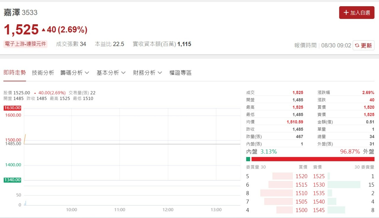Expand the 財務分析 dropdown menu
Screen dimensions: 379x218
click(147, 73)
